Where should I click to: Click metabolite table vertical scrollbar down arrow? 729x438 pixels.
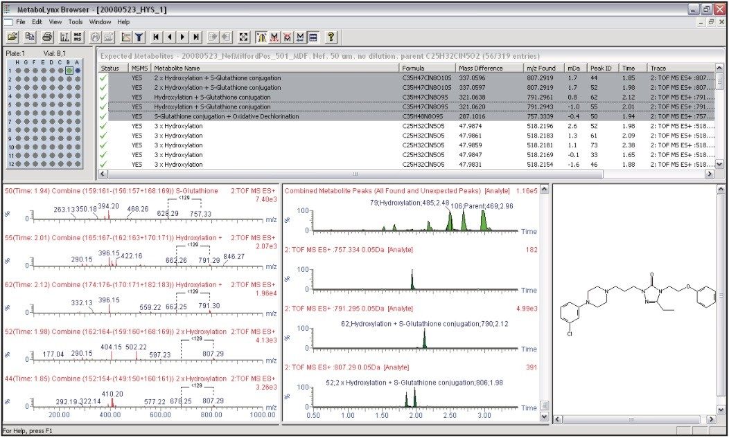719,165
